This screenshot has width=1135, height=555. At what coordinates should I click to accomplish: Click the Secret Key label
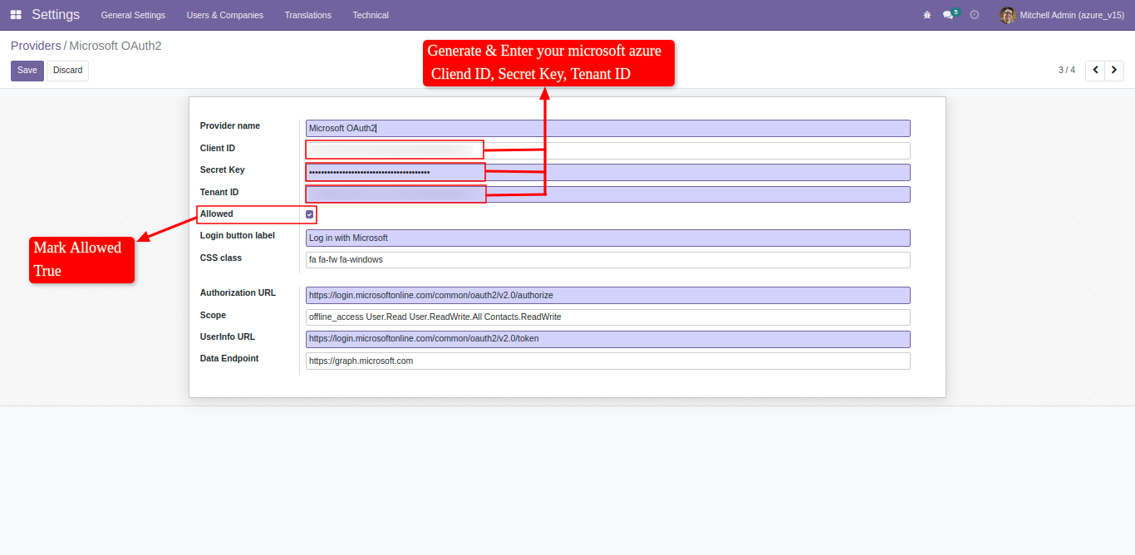(223, 170)
